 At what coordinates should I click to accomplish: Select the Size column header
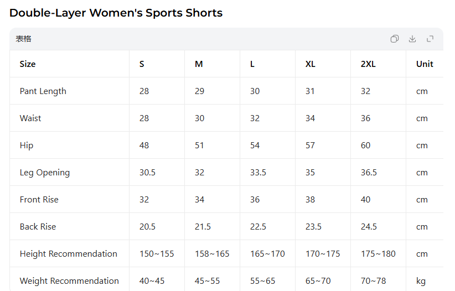[x=28, y=64]
